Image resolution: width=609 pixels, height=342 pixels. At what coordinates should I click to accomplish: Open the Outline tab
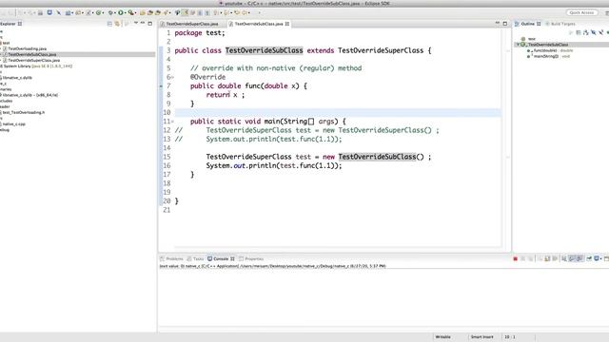pos(528,24)
